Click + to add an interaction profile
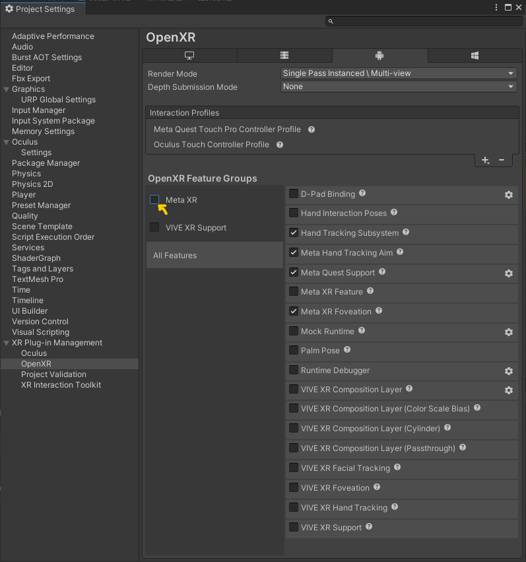 [x=485, y=160]
